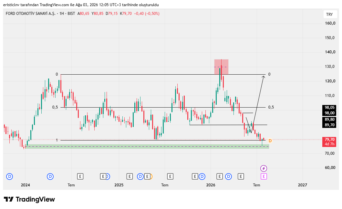Click the 1H interval label in the legend

click(62, 14)
